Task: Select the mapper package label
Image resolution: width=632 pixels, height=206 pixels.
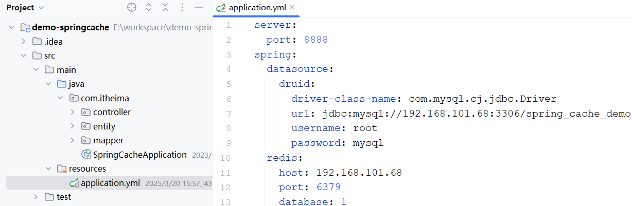Action: pyautogui.click(x=108, y=140)
